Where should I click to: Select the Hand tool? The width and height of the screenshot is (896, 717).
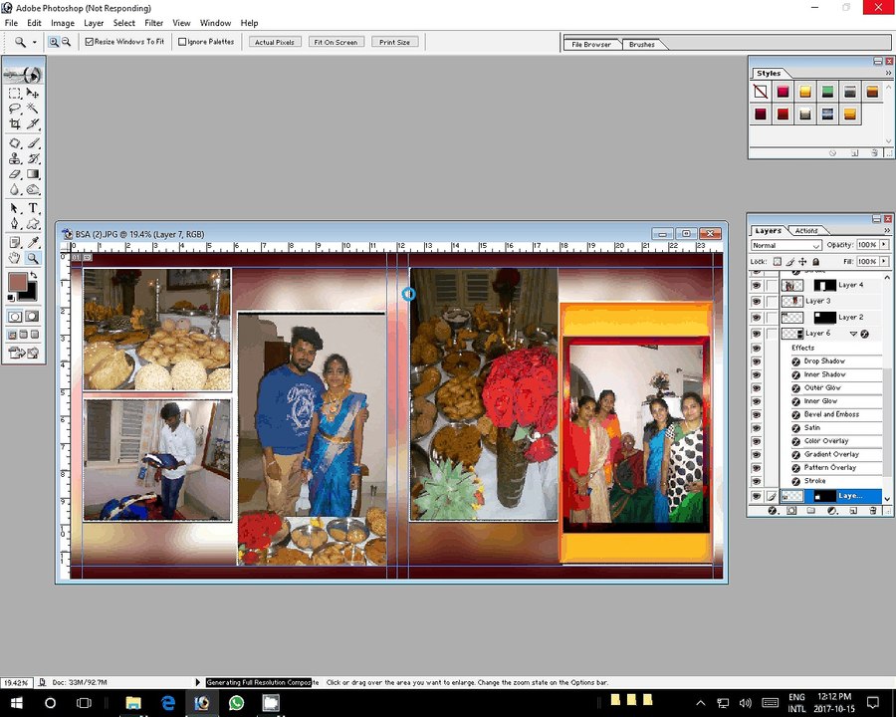tap(15, 258)
